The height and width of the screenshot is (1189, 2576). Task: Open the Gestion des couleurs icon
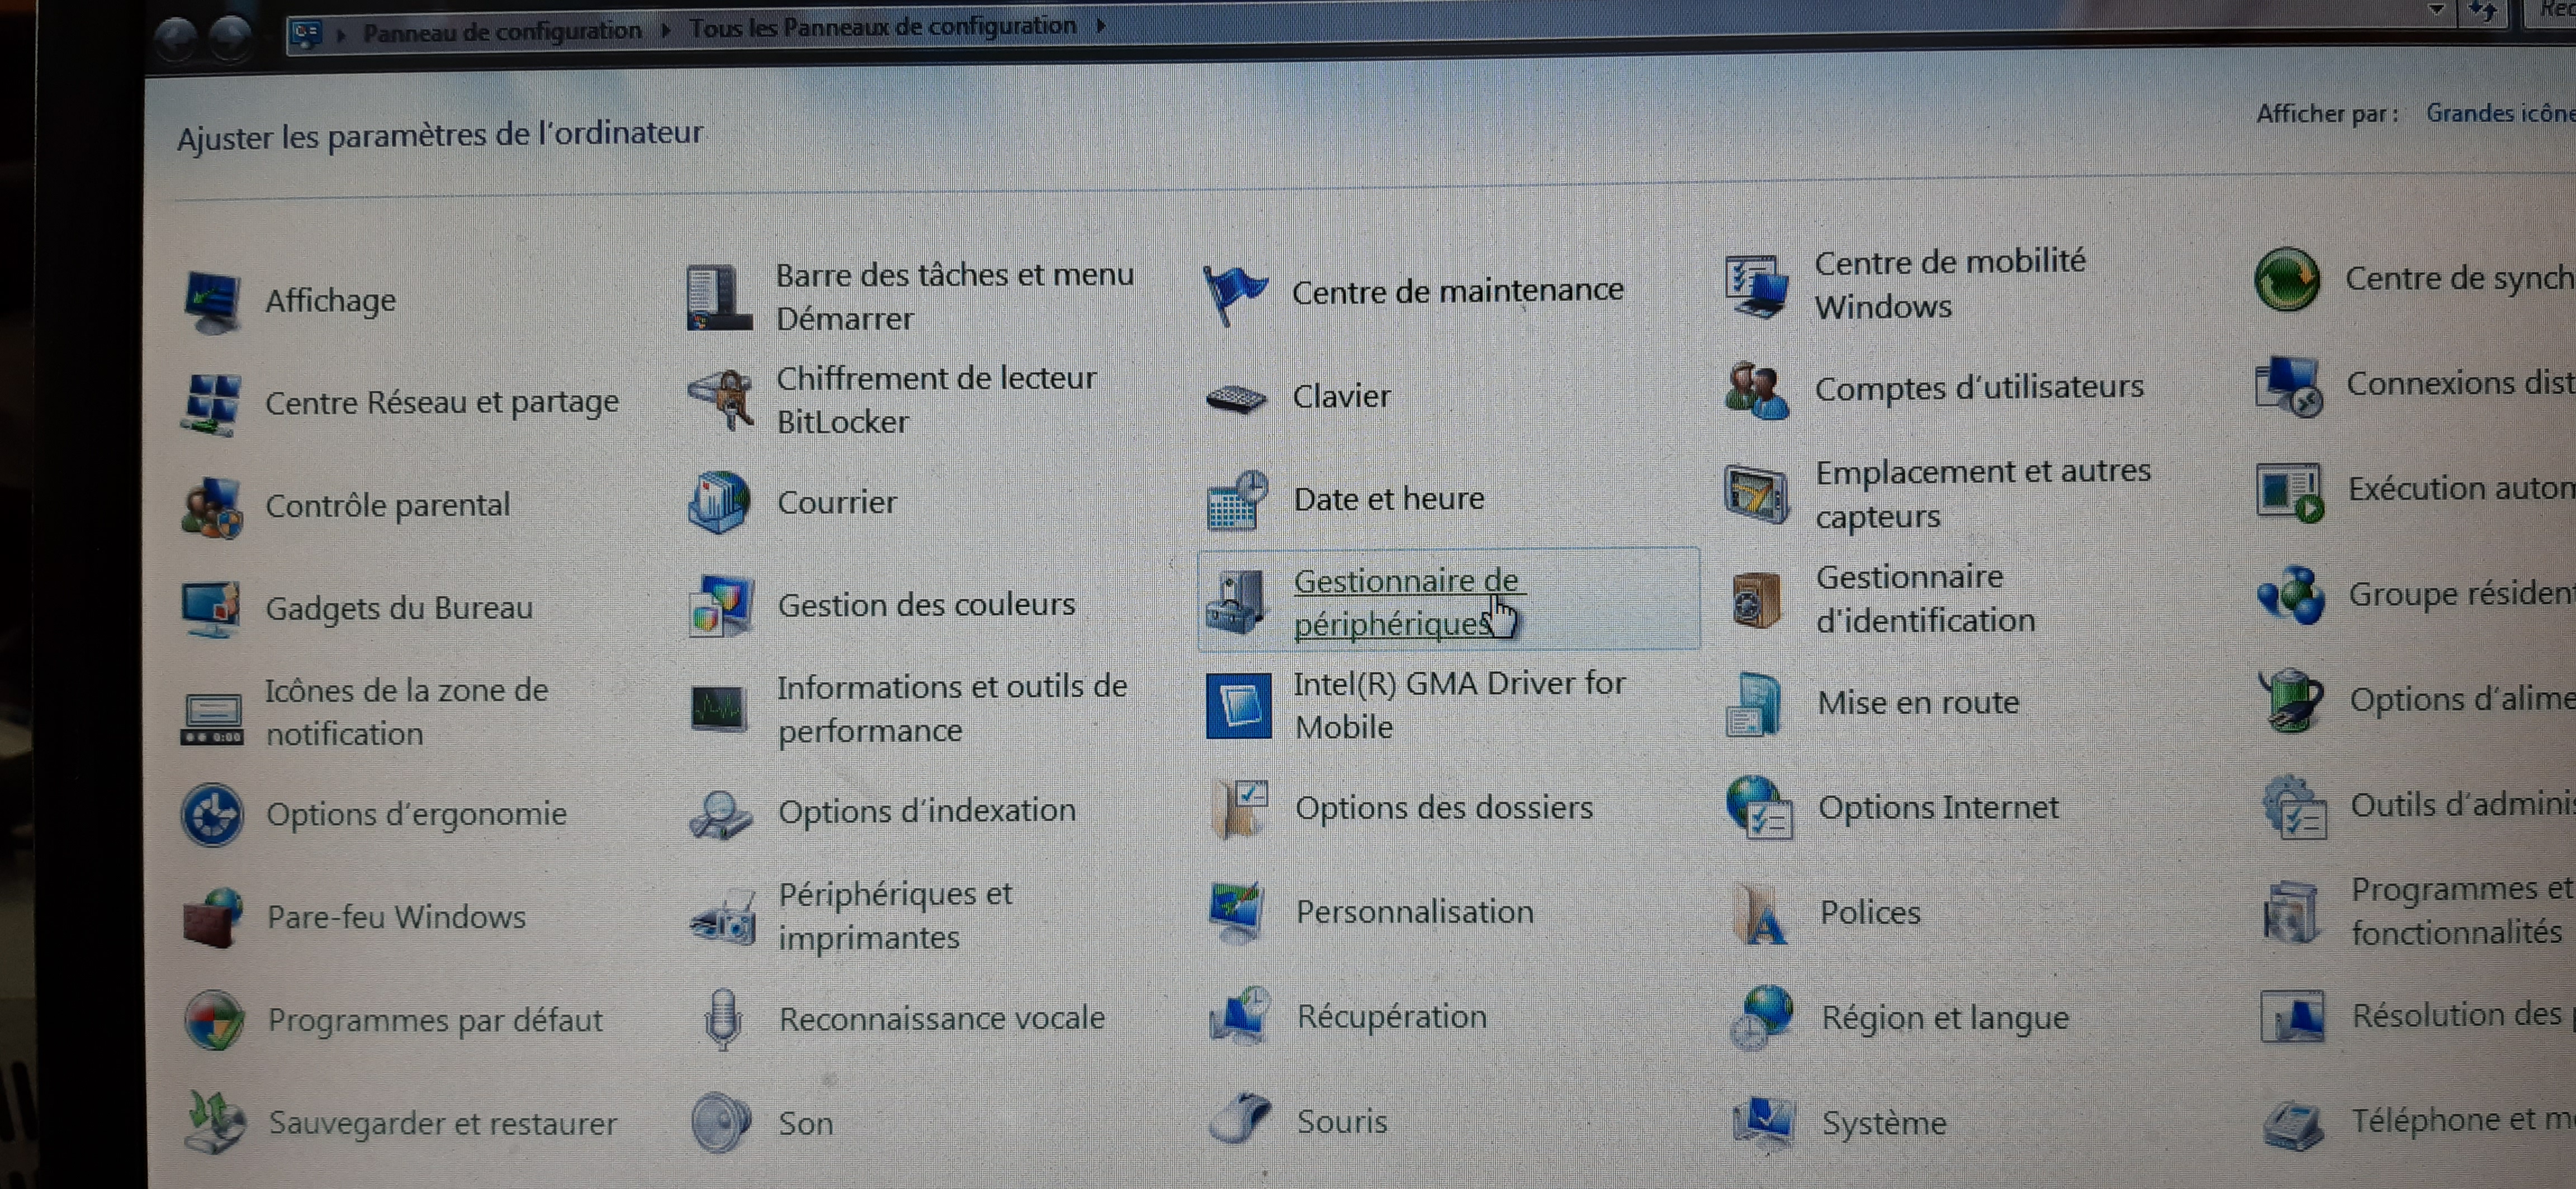pyautogui.click(x=720, y=606)
